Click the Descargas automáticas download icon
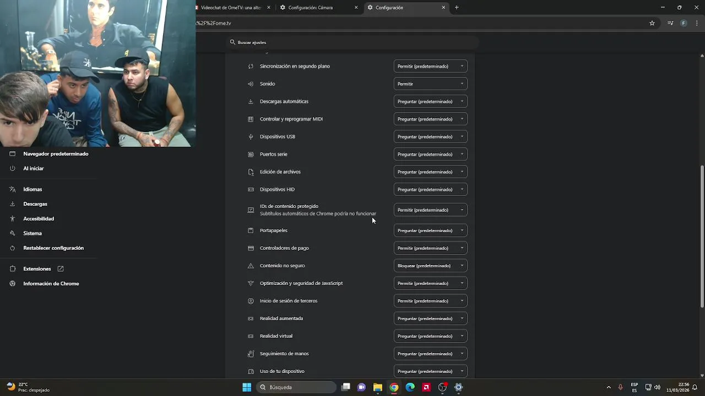 251,101
